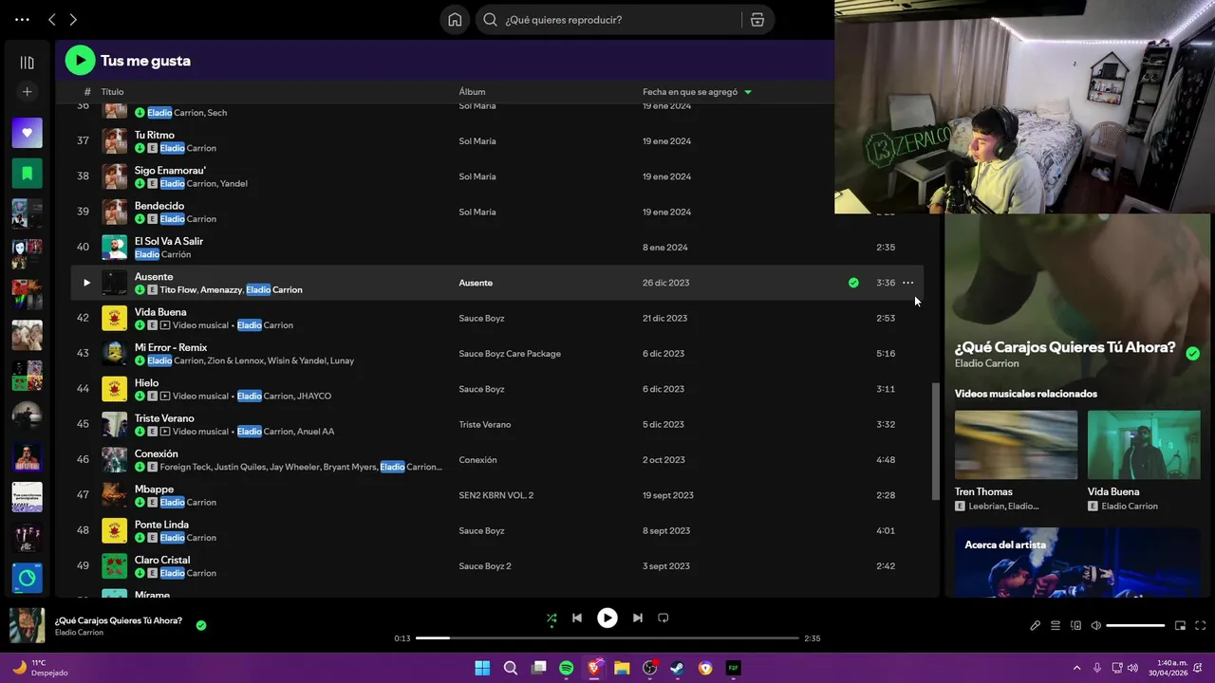Screen dimensions: 1215x683
Task: Open the lyrics microphone icon
Action: pos(1035,625)
